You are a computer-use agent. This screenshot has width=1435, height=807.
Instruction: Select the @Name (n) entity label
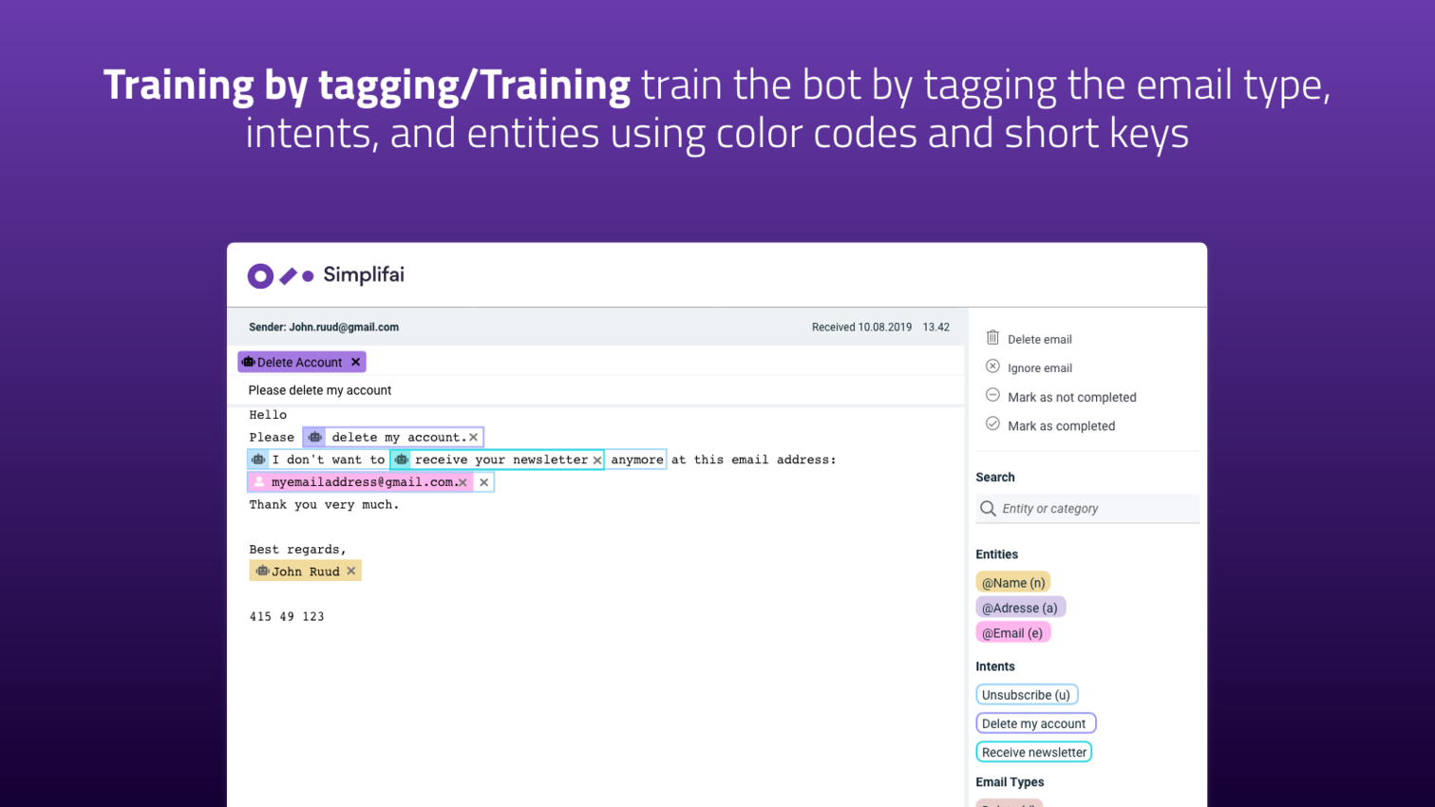(1012, 583)
